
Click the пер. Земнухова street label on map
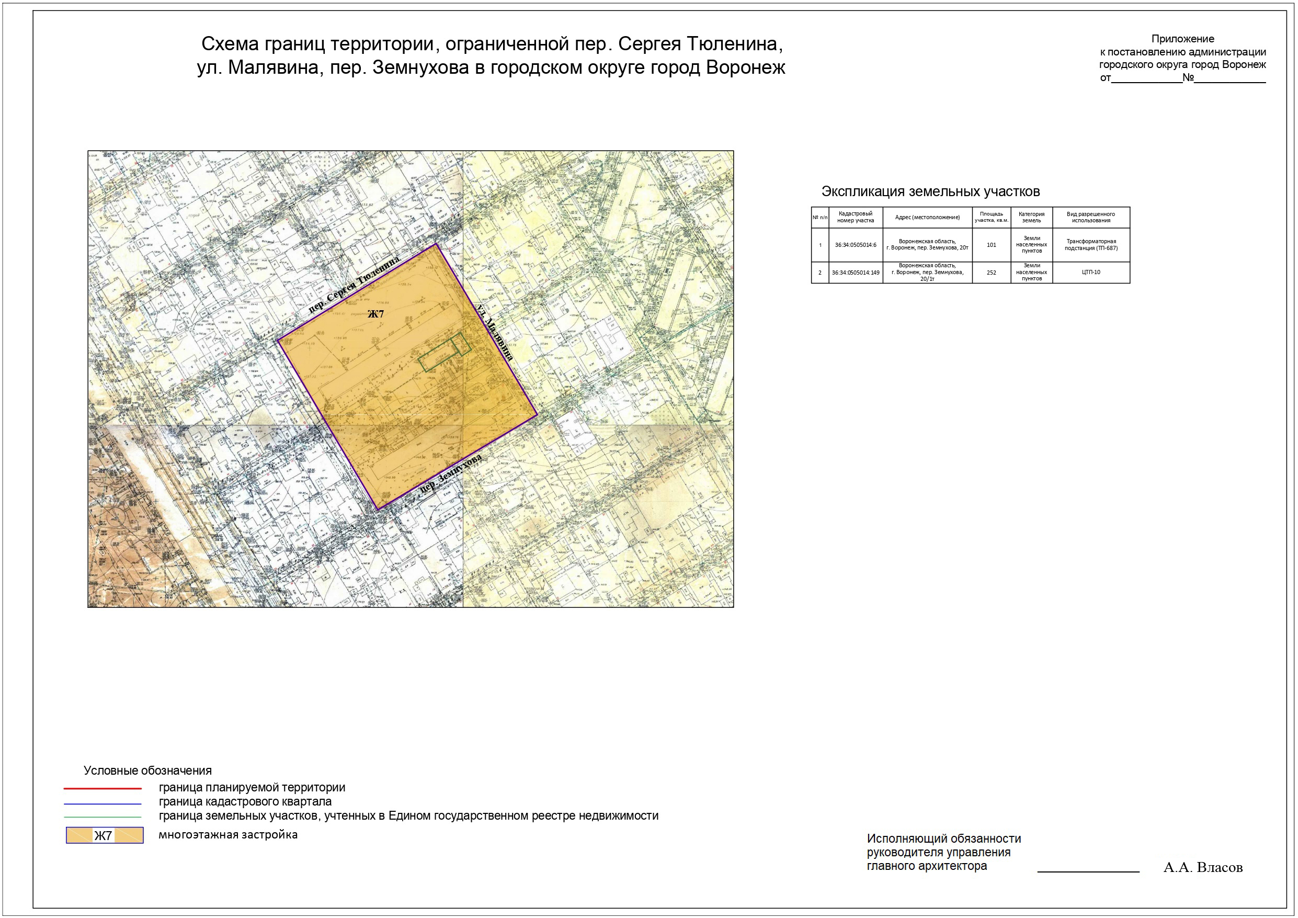pos(451,474)
